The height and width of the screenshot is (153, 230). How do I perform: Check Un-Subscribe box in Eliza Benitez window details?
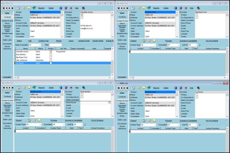(82, 97)
